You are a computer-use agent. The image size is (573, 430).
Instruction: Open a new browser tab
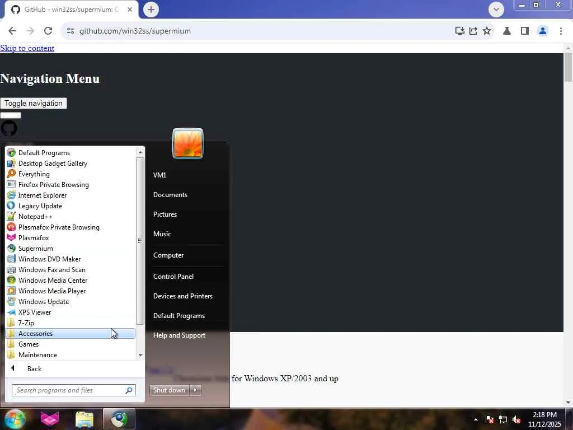coord(151,10)
